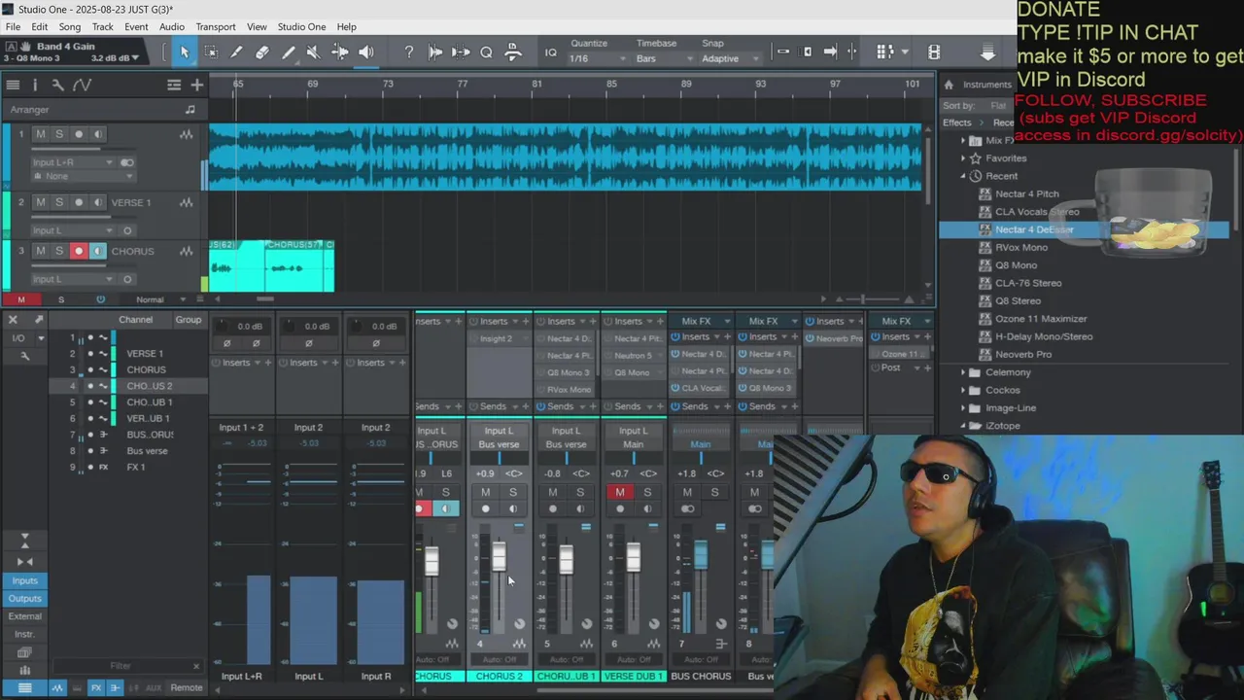Collapse the Recent folder
1244x700 pixels.
click(963, 176)
